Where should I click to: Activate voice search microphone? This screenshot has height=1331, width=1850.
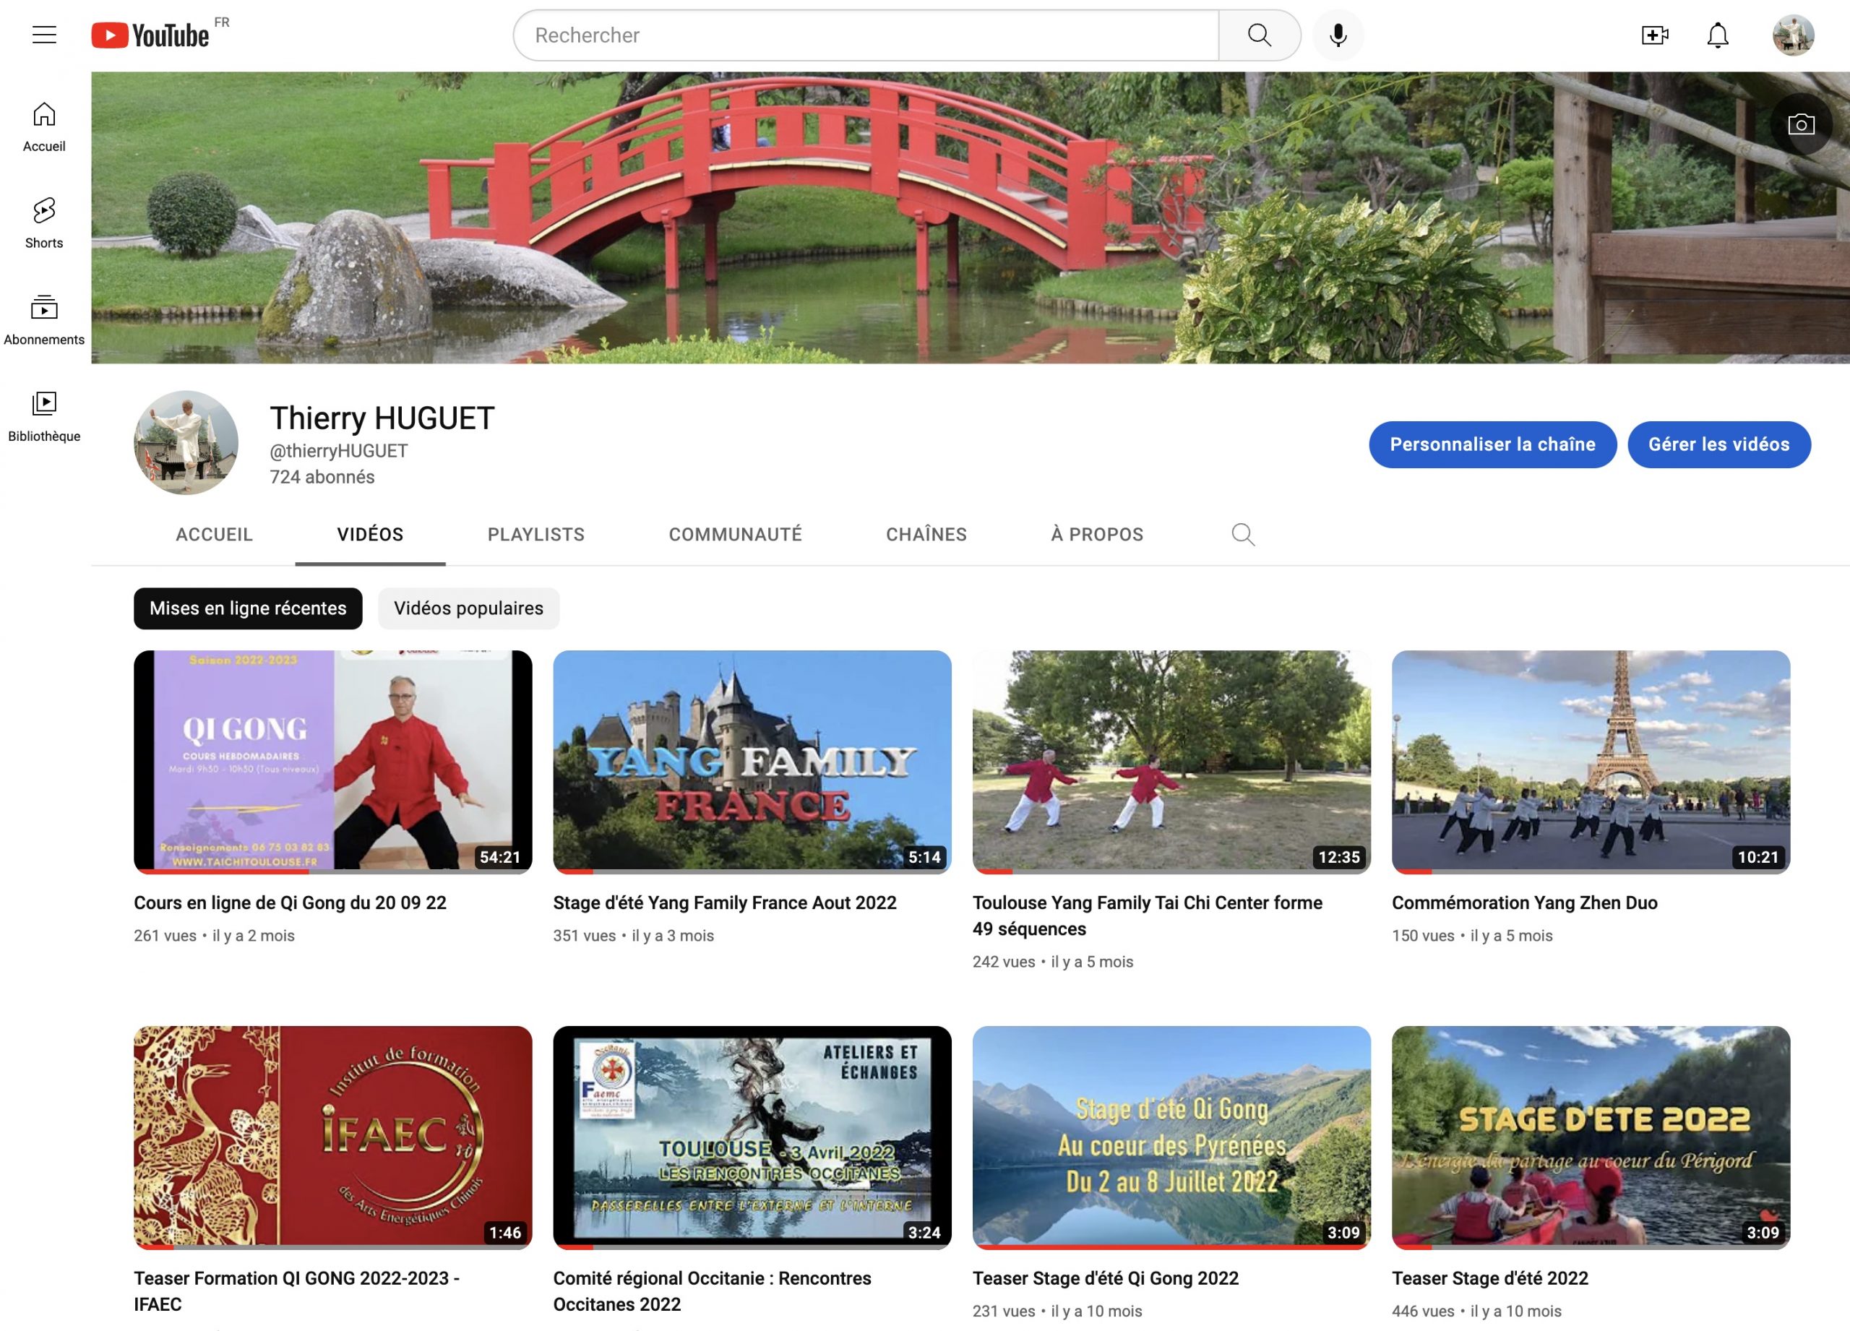(x=1338, y=35)
